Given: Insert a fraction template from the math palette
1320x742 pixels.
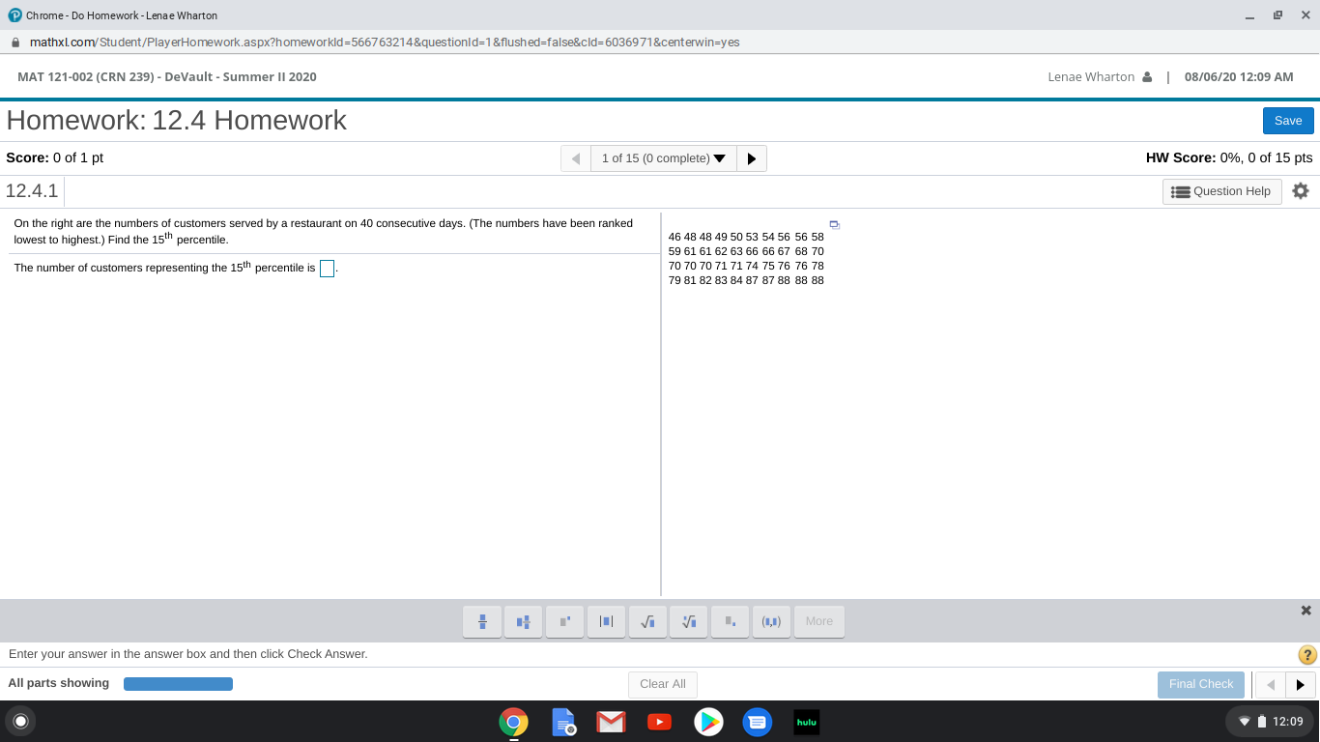Looking at the screenshot, I should (x=482, y=621).
